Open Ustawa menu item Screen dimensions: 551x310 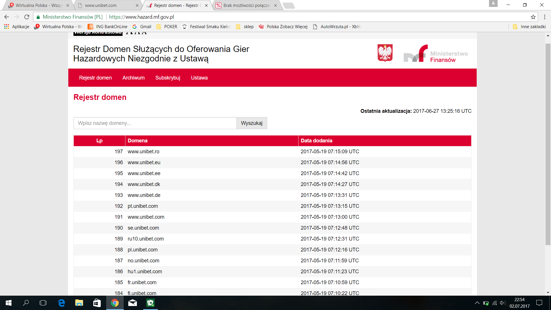(199, 78)
